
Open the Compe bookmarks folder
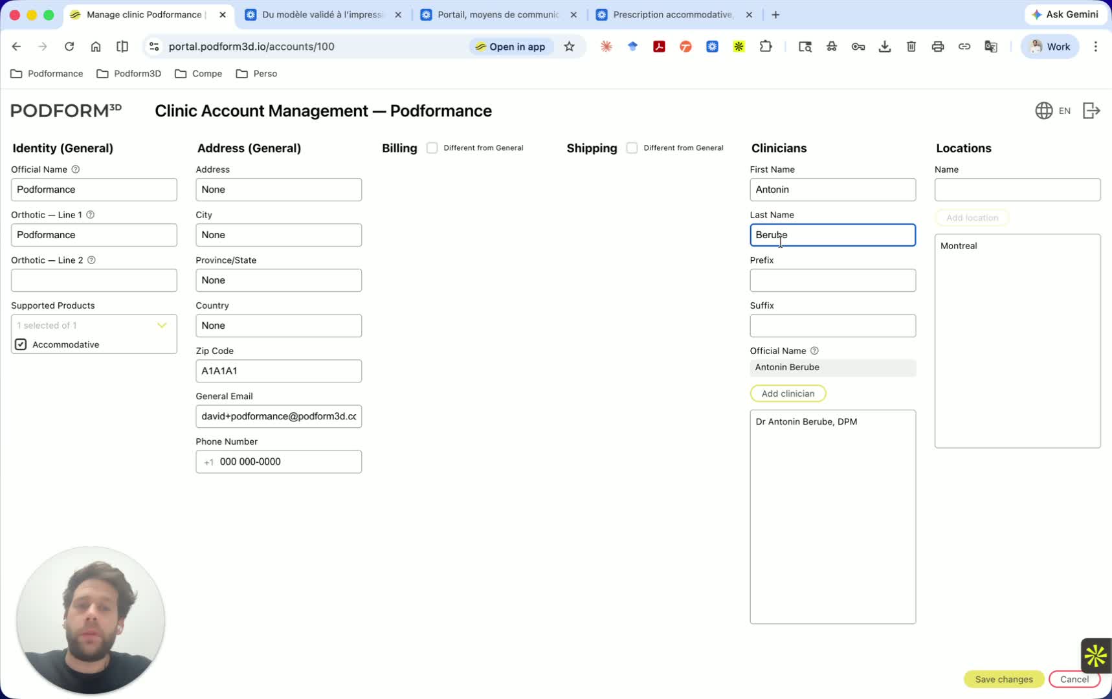tap(199, 74)
